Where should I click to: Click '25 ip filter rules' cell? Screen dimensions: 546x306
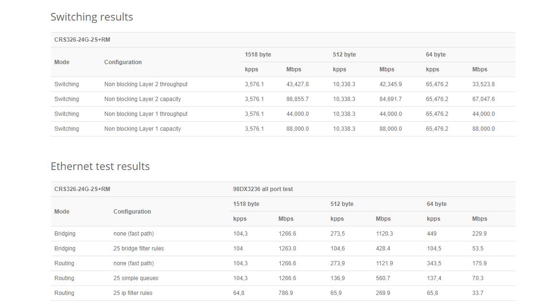tap(133, 293)
